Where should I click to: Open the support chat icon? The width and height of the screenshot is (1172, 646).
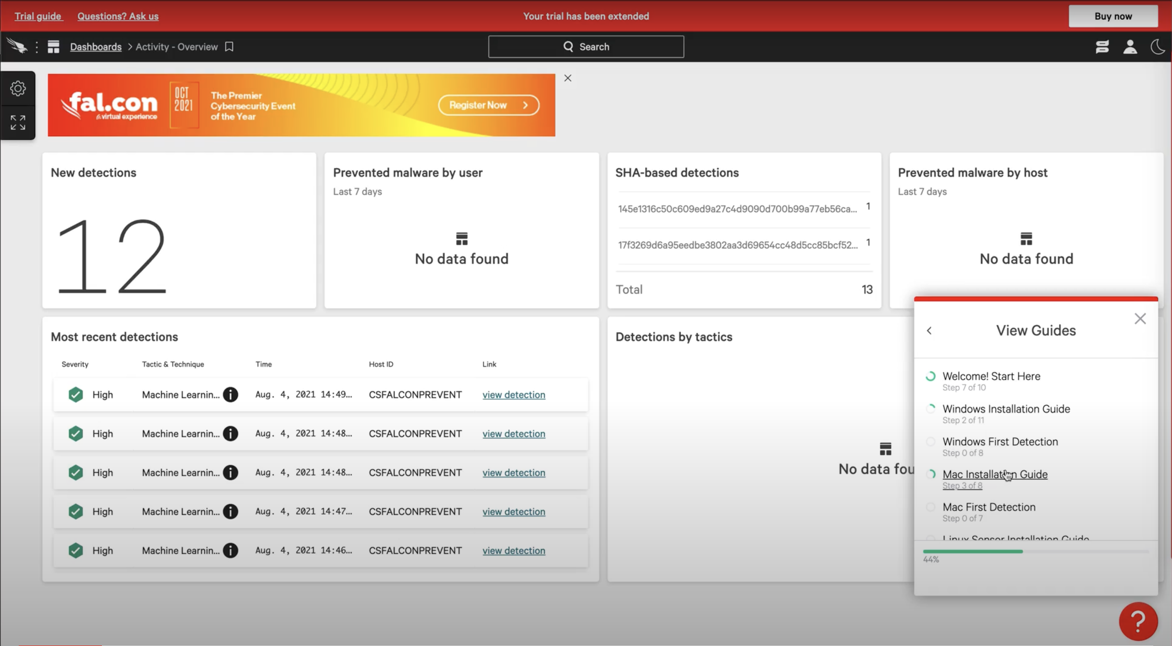(1102, 46)
